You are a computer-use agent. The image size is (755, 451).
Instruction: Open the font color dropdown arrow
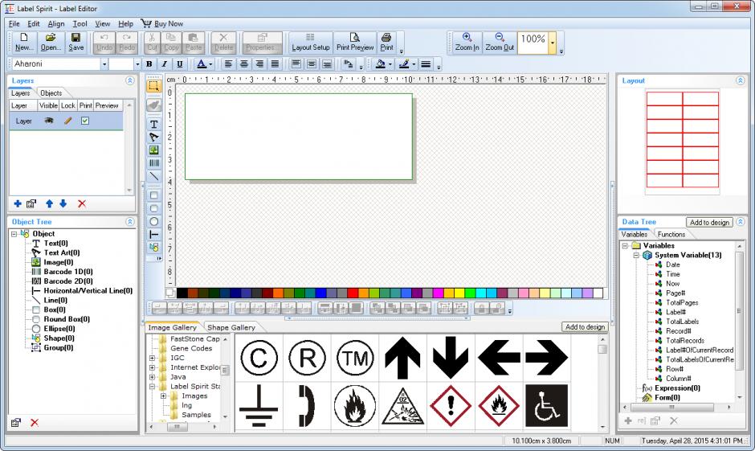tap(210, 64)
